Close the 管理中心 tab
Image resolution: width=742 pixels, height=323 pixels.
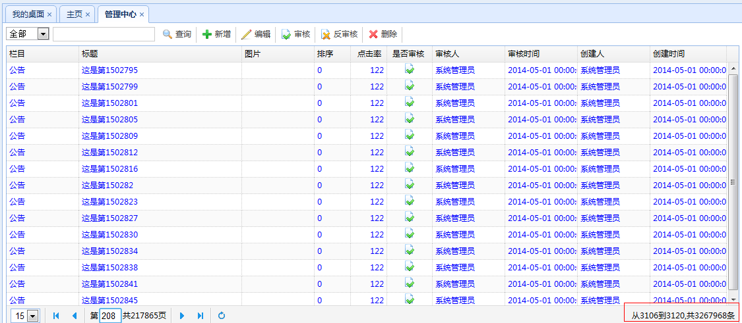click(142, 14)
